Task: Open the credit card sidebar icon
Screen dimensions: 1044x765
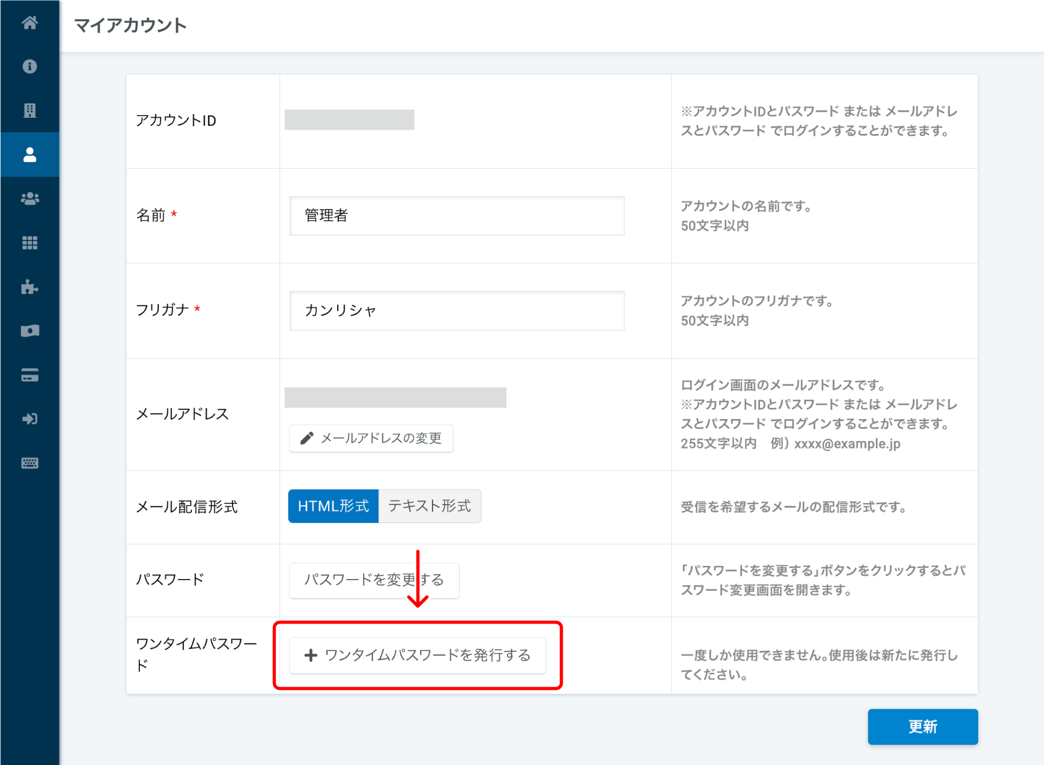Action: pyautogui.click(x=29, y=375)
